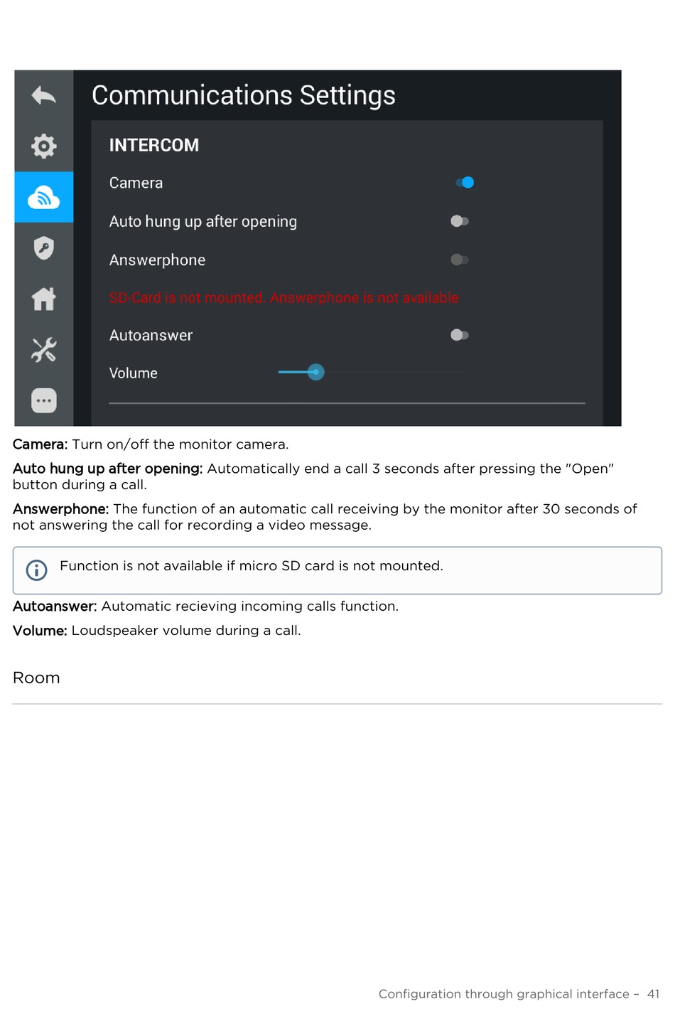This screenshot has height=1009, width=675.
Task: Click the Volume slider handle
Action: point(316,372)
